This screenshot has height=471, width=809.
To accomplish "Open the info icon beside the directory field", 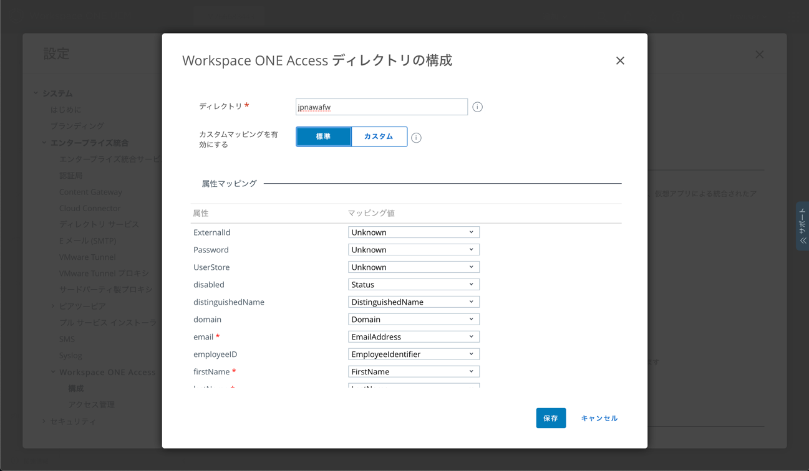I will coord(478,107).
